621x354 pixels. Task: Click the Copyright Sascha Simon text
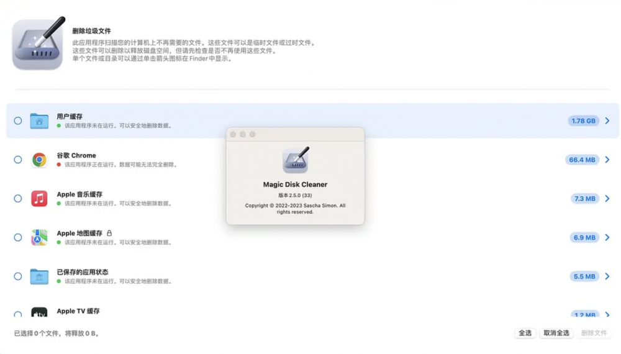coord(295,209)
